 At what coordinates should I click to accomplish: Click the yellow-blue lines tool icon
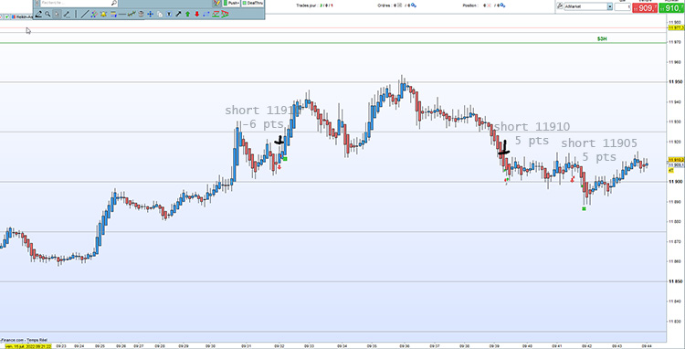(113, 14)
